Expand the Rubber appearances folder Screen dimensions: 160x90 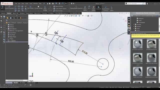(x=134, y=26)
